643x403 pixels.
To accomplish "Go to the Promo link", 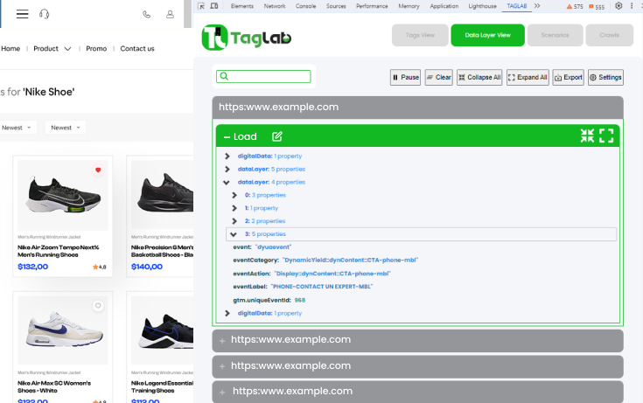I will 96,49.
